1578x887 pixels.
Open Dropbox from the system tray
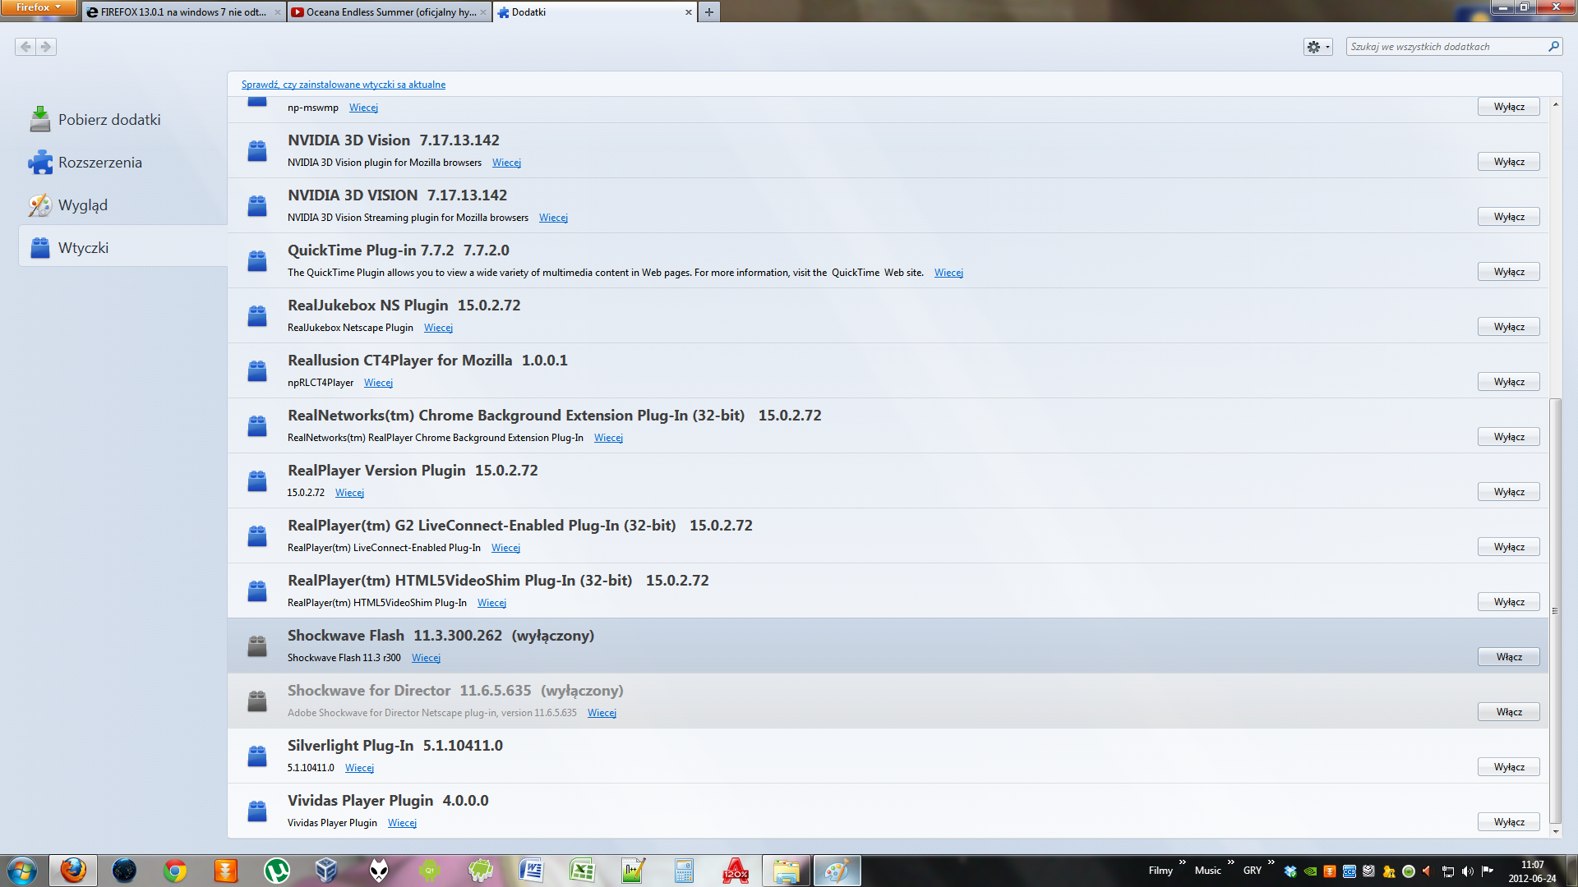tap(1290, 871)
